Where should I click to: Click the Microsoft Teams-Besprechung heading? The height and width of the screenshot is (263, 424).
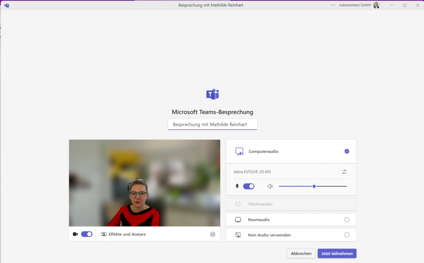[x=212, y=112]
